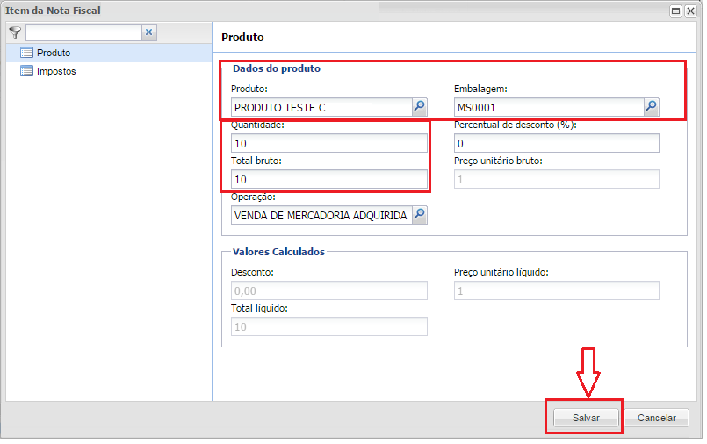Click the Item da Nota Fiscal title
Screen dimensions: 707x444
click(53, 11)
